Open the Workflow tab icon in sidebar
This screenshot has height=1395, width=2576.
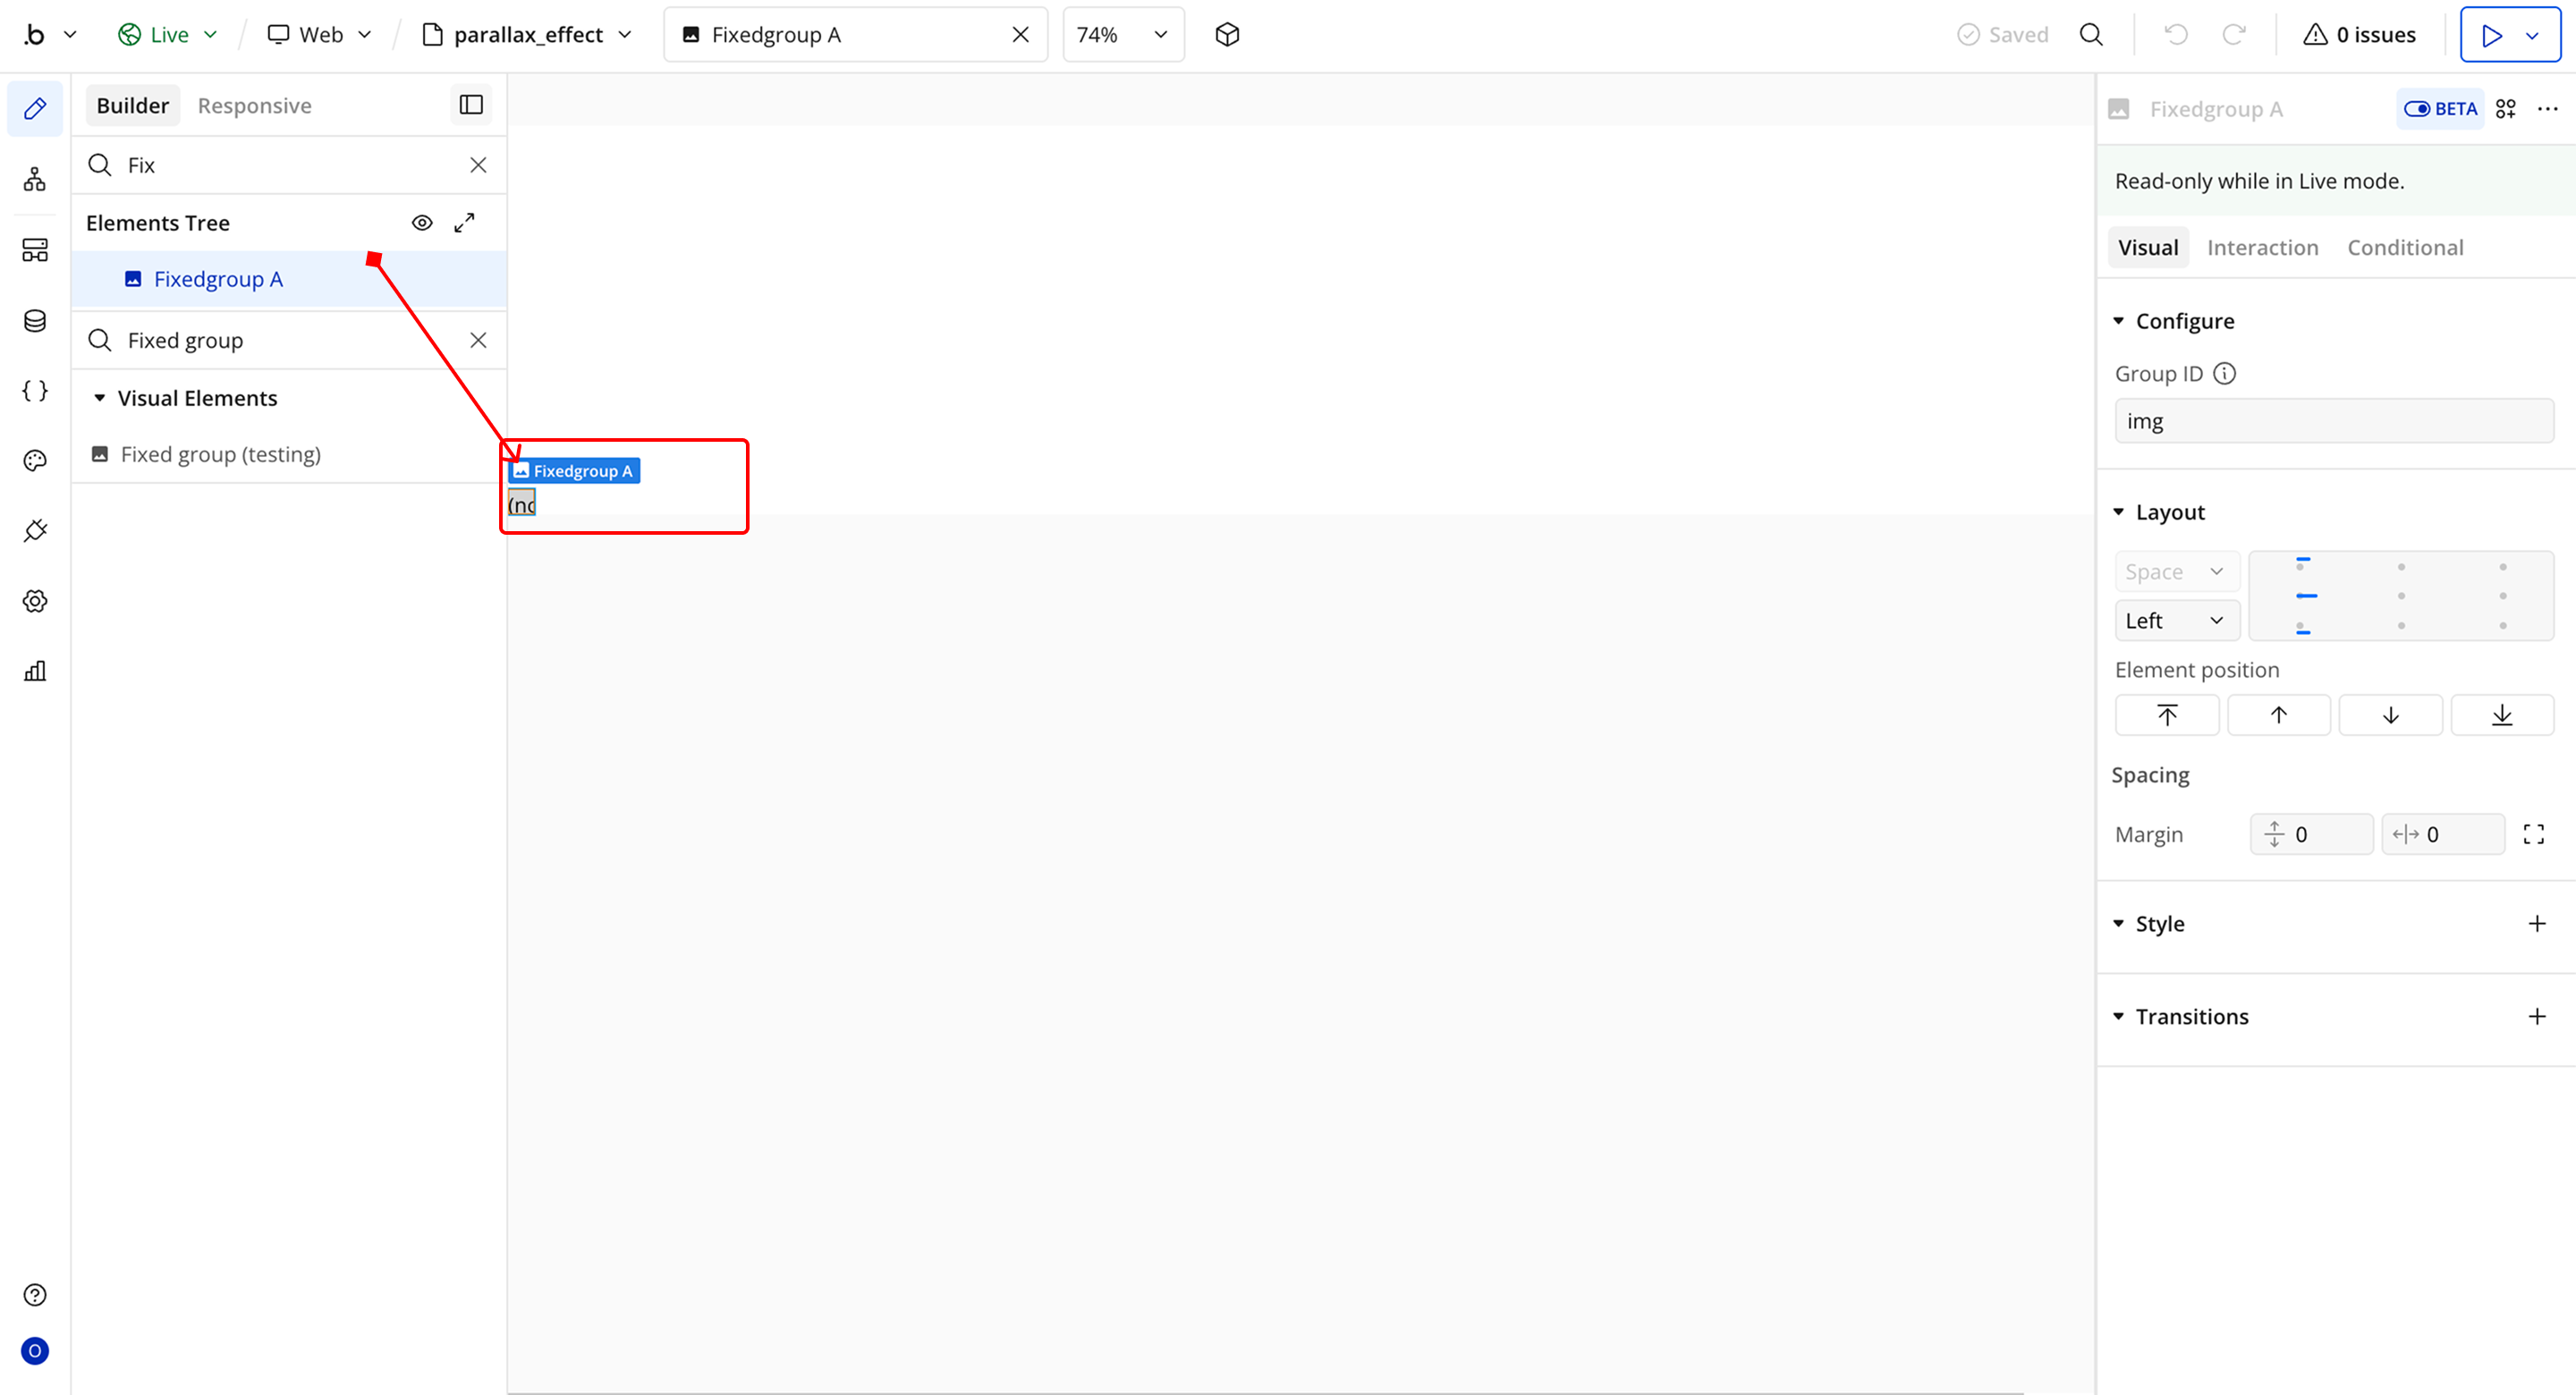point(35,180)
